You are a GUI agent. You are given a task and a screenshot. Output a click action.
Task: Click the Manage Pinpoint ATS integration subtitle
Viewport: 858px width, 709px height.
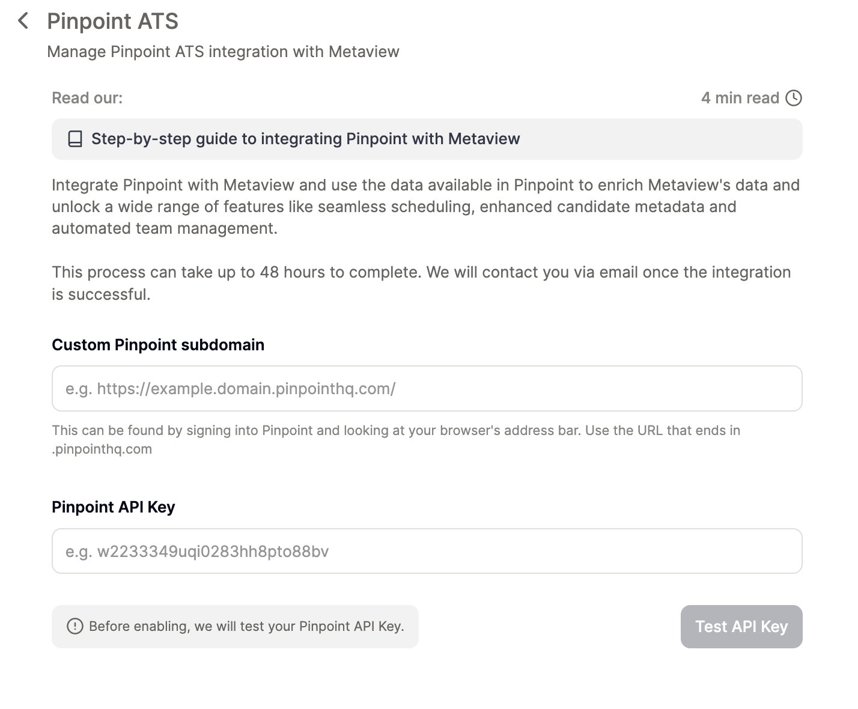pyautogui.click(x=223, y=52)
